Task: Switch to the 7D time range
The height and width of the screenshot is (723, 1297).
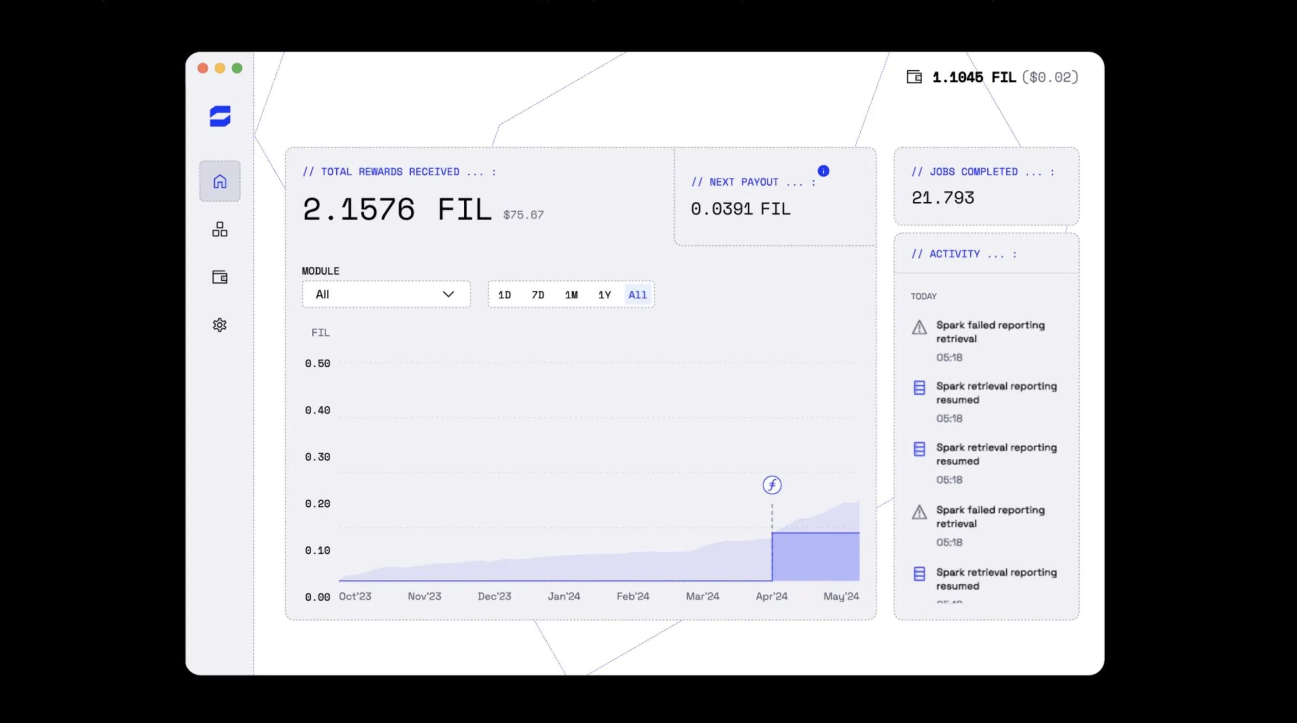Action: click(x=537, y=294)
